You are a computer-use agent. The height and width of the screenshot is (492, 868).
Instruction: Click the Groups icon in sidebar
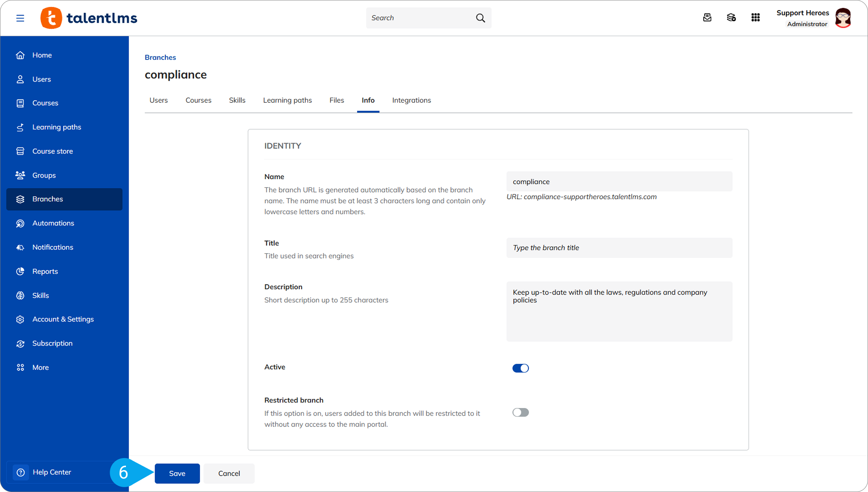[x=20, y=175]
